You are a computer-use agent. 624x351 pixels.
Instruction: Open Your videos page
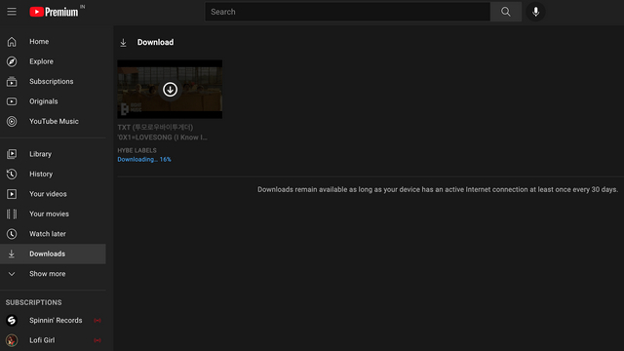[x=53, y=194]
